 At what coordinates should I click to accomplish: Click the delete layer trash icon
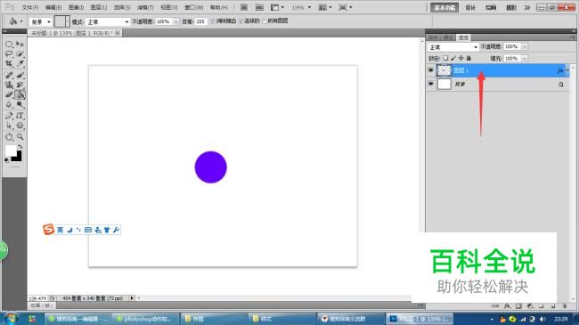564,306
